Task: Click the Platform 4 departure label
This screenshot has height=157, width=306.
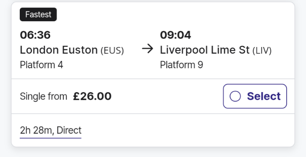Action: click(x=41, y=65)
